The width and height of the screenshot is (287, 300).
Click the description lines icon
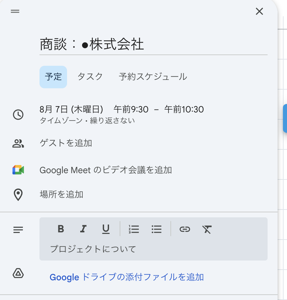pyautogui.click(x=18, y=230)
